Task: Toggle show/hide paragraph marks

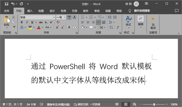Action: [x=118, y=27]
